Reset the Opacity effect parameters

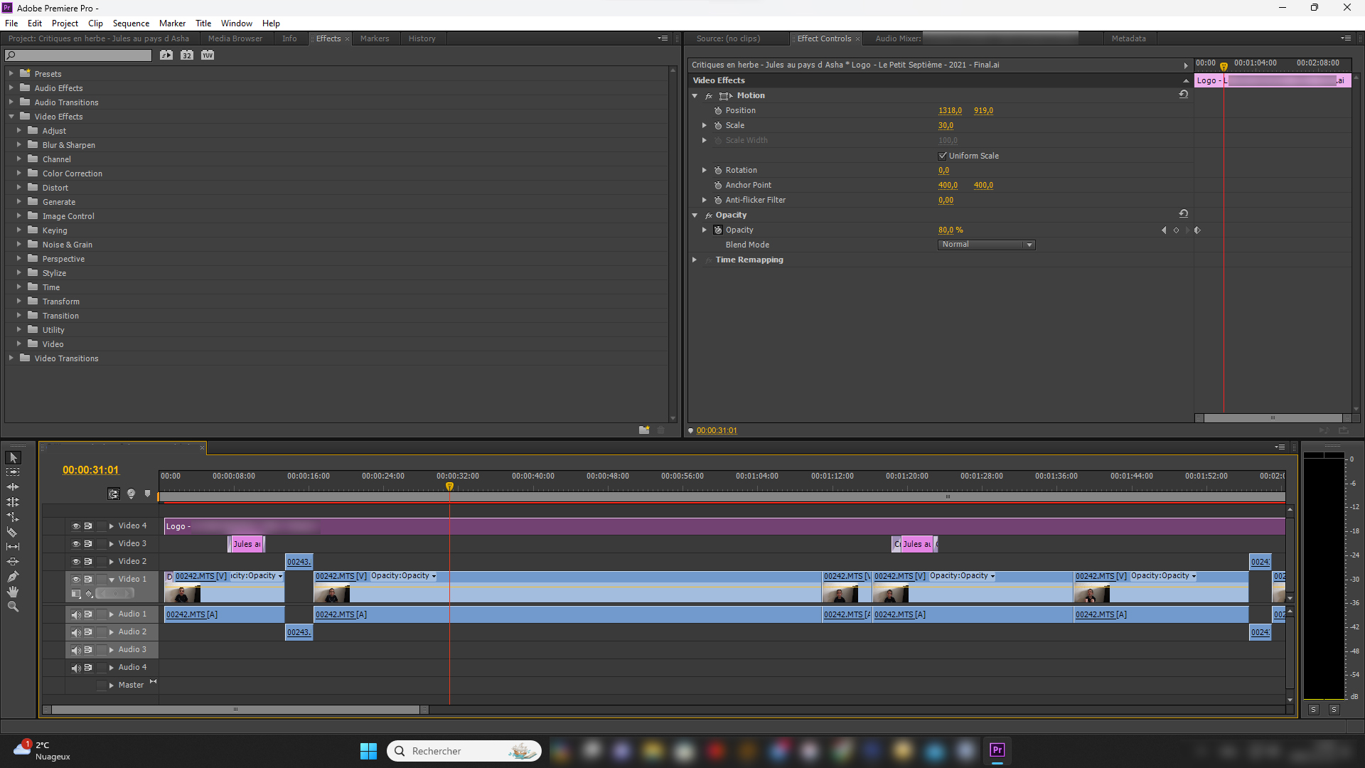pos(1184,214)
